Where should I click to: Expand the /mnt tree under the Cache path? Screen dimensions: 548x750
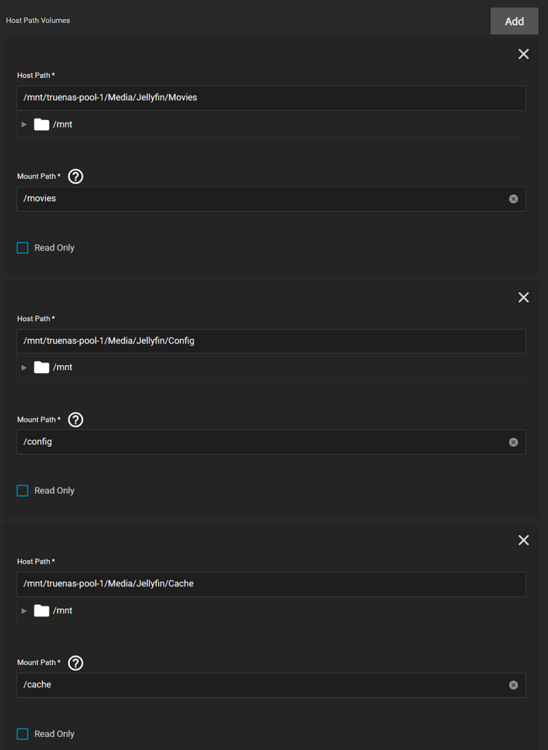tap(24, 610)
